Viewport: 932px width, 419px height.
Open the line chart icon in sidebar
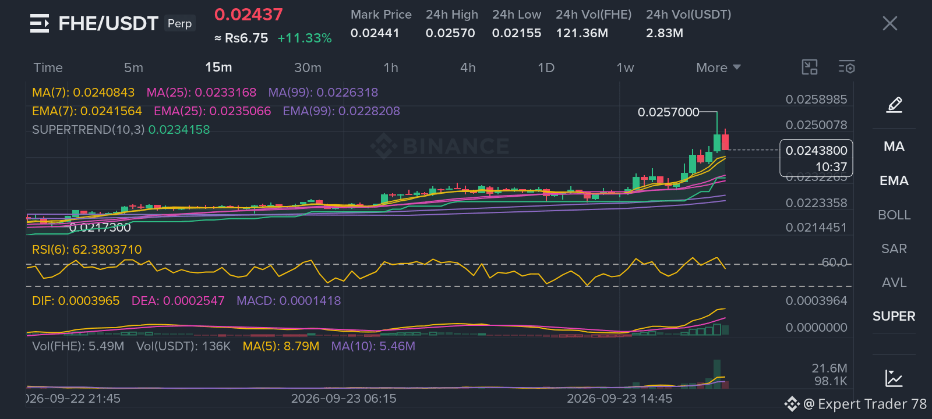pos(894,378)
